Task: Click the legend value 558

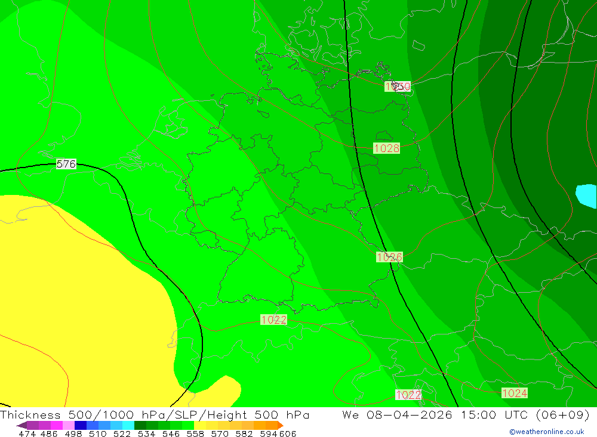Action: 195,433
